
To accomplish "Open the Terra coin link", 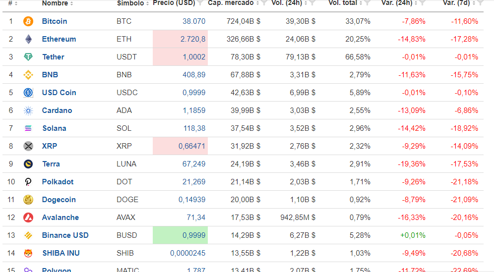I will pos(51,164).
